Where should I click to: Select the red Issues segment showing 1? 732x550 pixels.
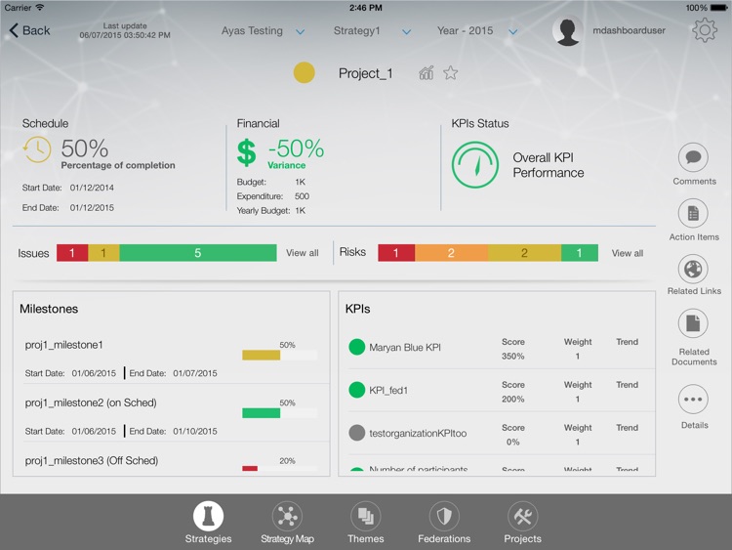pyautogui.click(x=72, y=253)
